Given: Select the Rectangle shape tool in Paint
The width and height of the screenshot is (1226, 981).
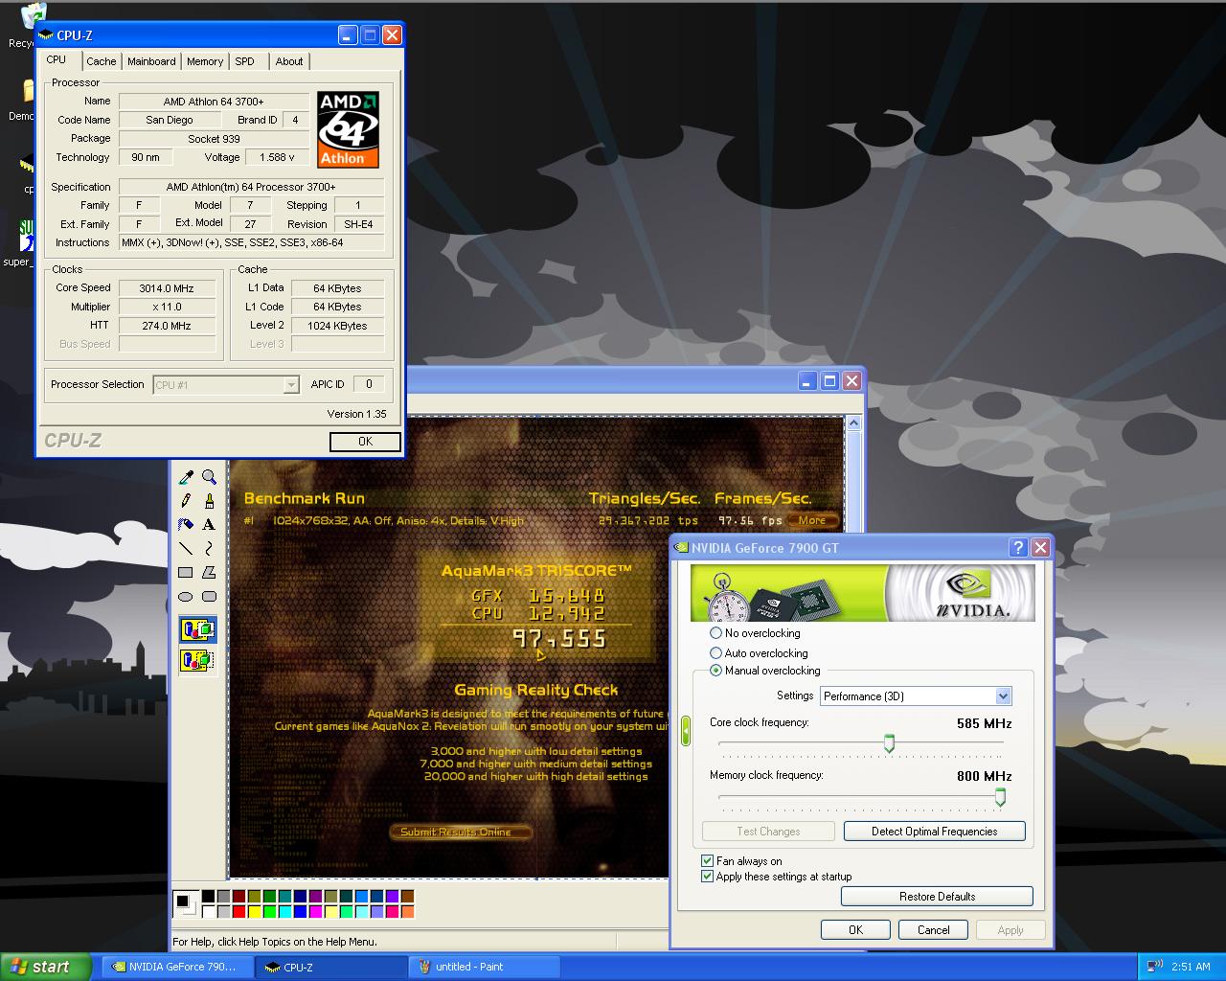Looking at the screenshot, I should click(186, 572).
